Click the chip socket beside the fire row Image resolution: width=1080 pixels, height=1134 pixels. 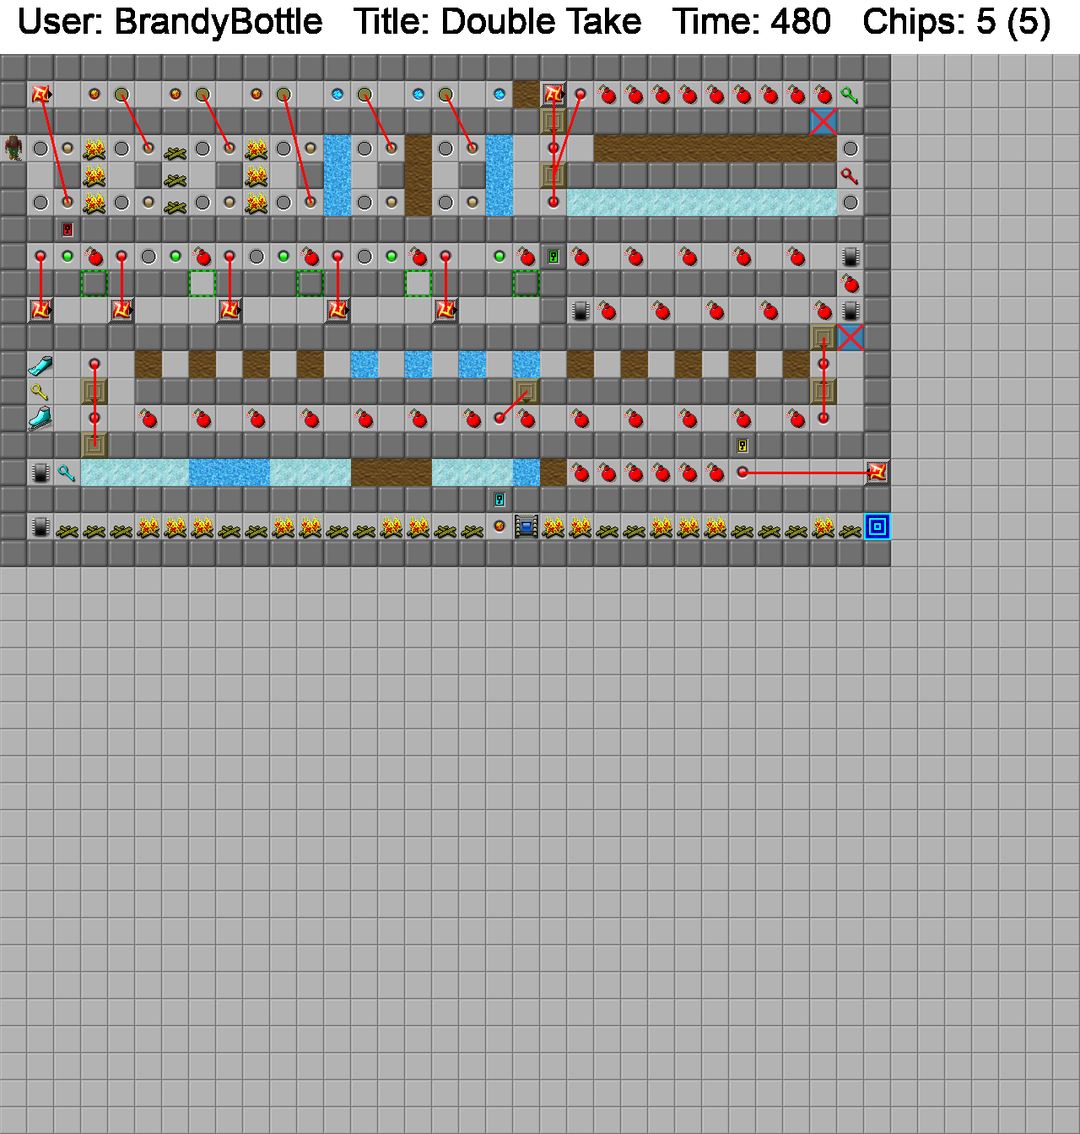point(526,526)
